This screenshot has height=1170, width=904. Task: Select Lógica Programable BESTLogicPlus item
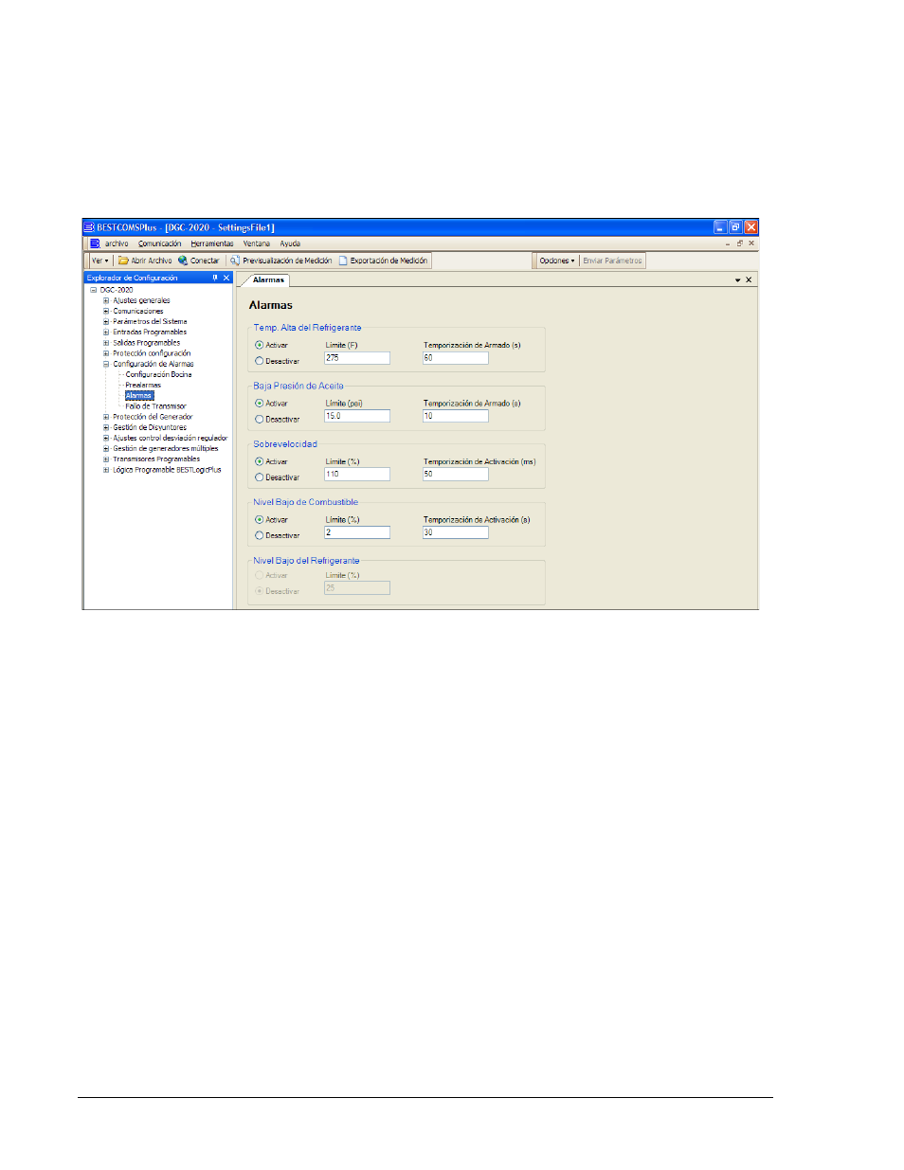[167, 470]
